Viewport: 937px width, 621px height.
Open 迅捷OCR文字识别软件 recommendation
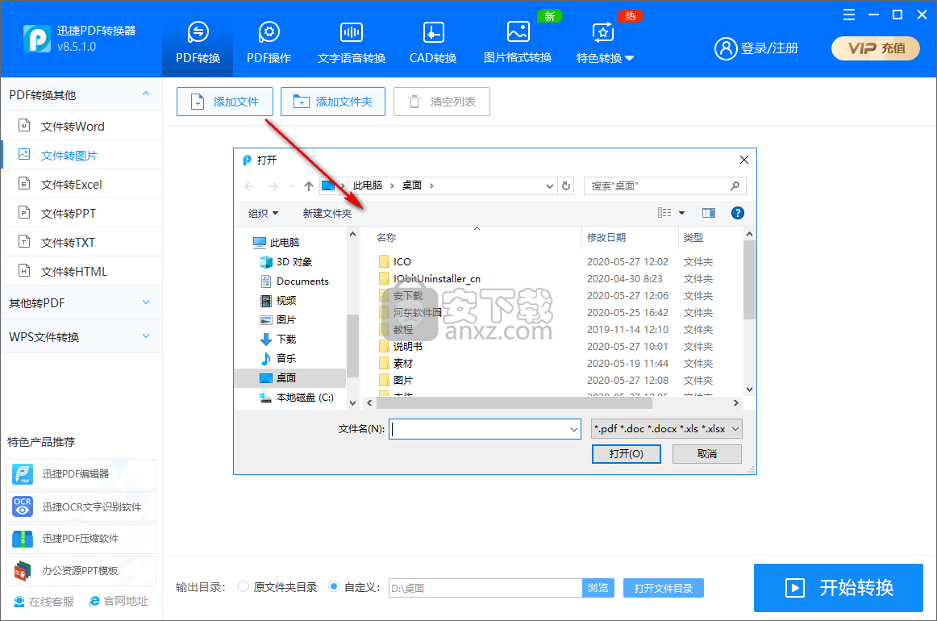pyautogui.click(x=81, y=506)
